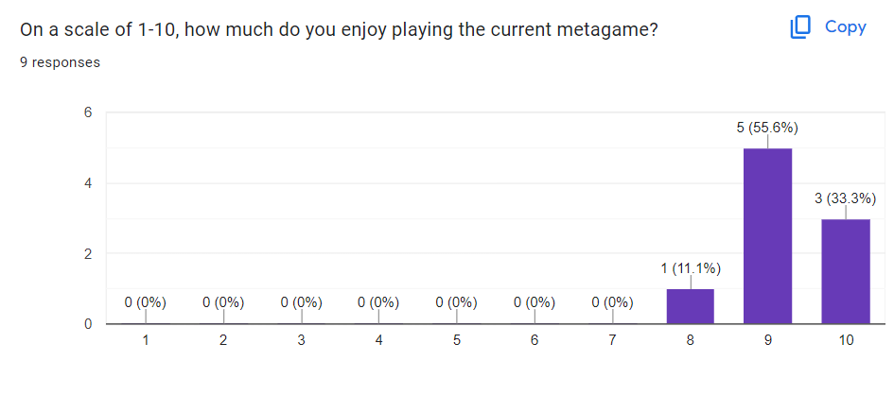Click the y-axis value 4
This screenshot has height=395, width=894.
pos(88,183)
